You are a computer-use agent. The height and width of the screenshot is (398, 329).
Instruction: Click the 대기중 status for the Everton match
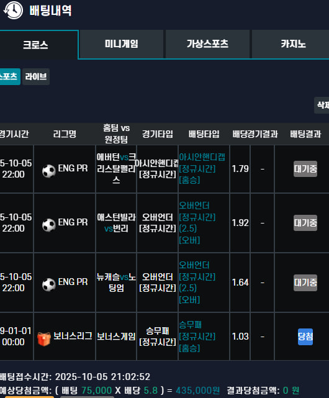[305, 169]
